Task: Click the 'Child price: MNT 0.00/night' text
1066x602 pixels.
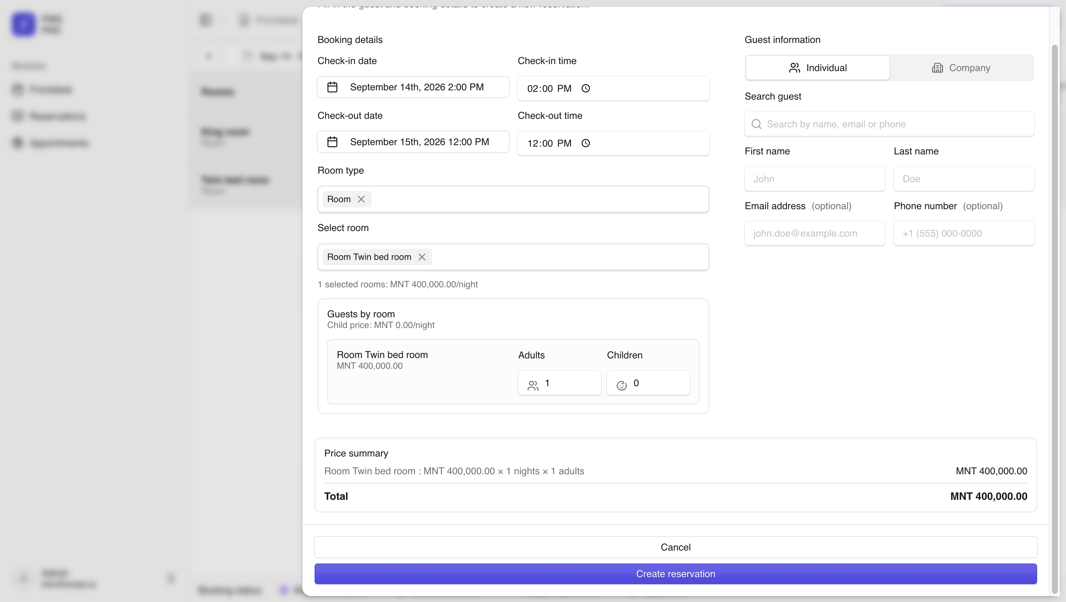Action: coord(381,325)
